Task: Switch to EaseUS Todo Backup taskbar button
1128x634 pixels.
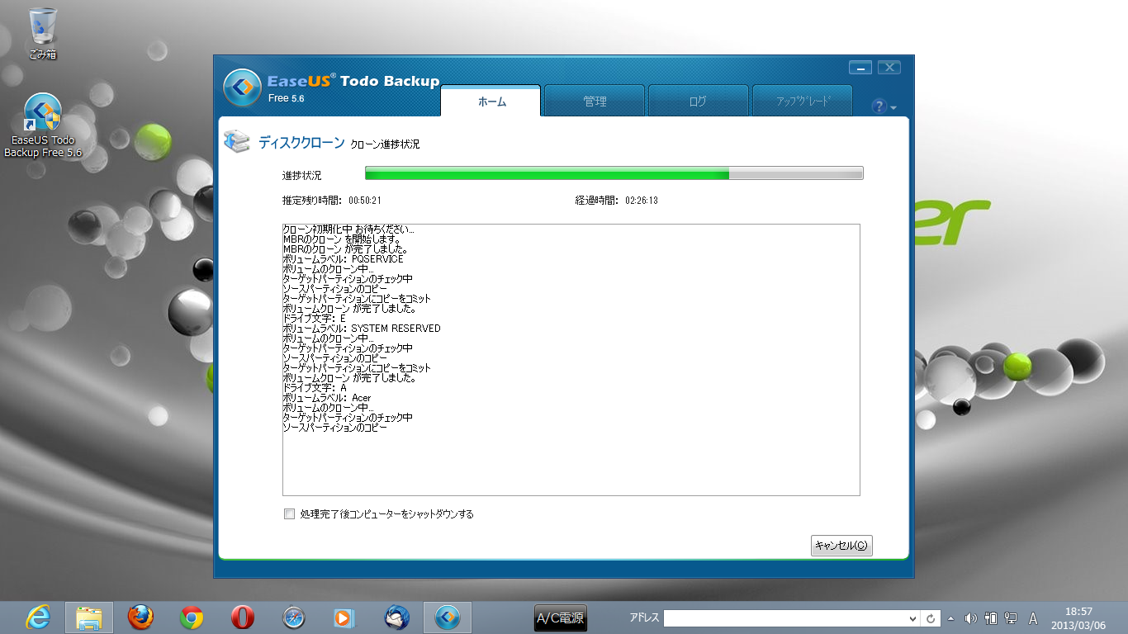Action: 448,617
